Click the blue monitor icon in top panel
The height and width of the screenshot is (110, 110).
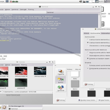(7, 1)
